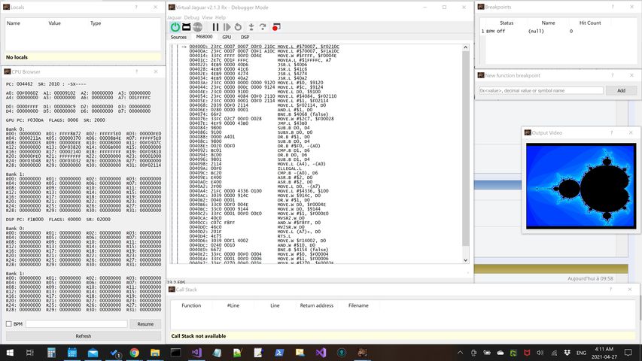This screenshot has width=642, height=361.
Task: Click the Resume button
Action: [x=145, y=324]
